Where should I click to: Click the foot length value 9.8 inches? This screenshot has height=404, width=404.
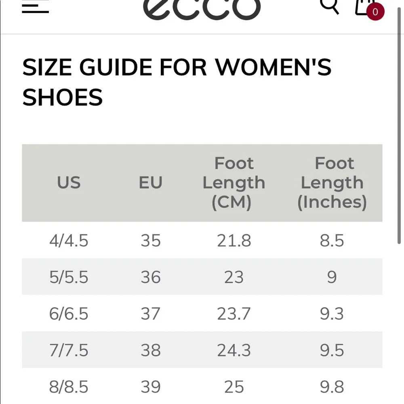tap(332, 387)
